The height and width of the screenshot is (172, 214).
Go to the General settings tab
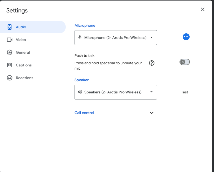click(23, 52)
